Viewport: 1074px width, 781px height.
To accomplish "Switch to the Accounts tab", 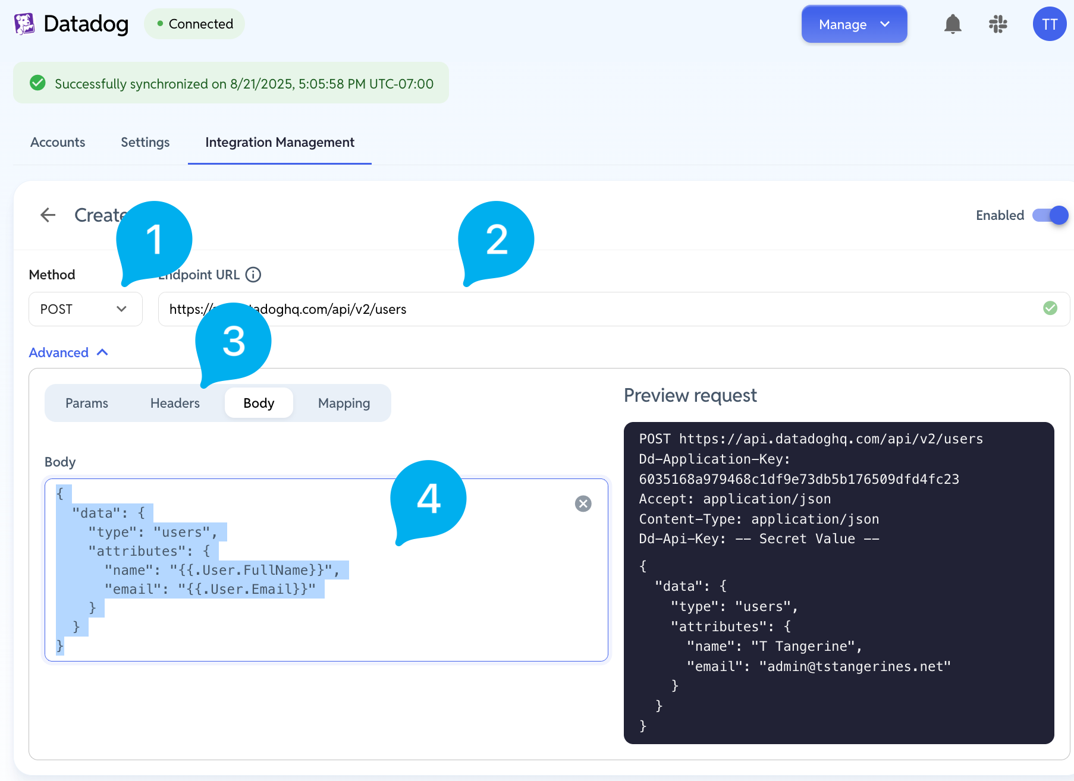I will pyautogui.click(x=58, y=143).
